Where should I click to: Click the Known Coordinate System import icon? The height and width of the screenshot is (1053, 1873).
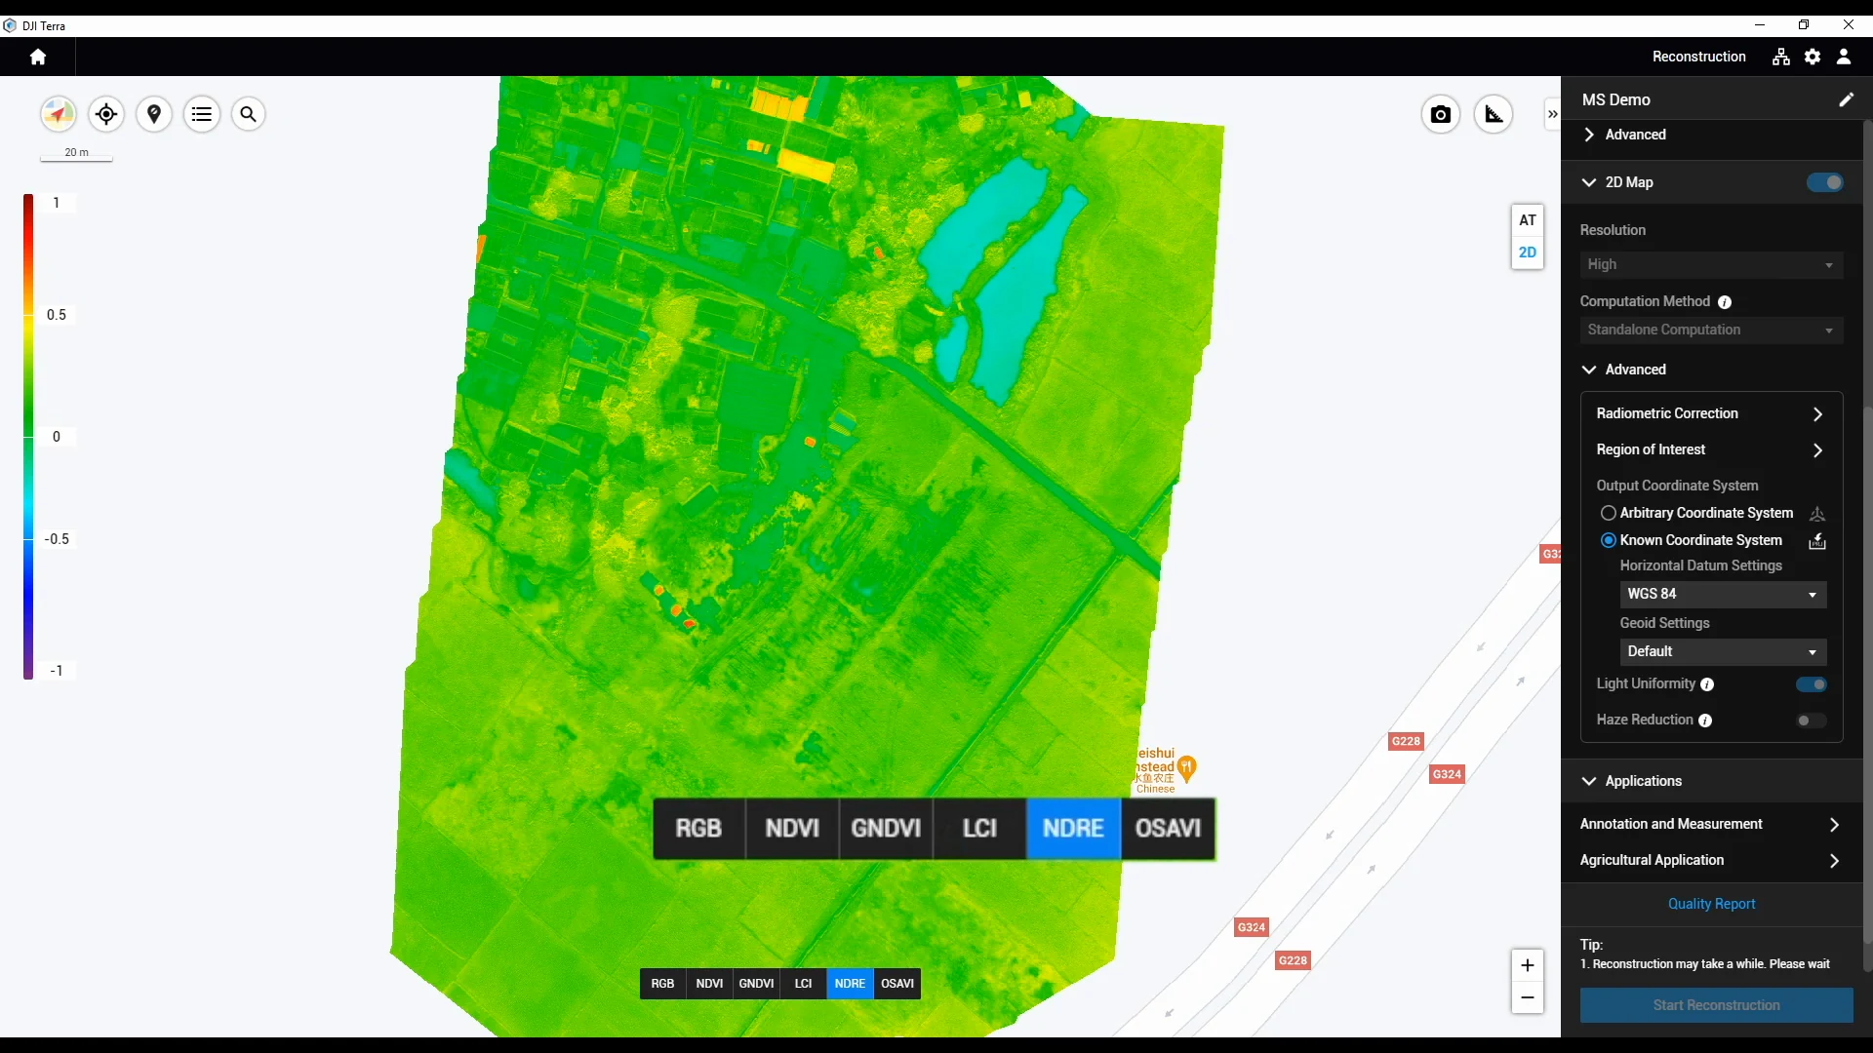coord(1817,540)
